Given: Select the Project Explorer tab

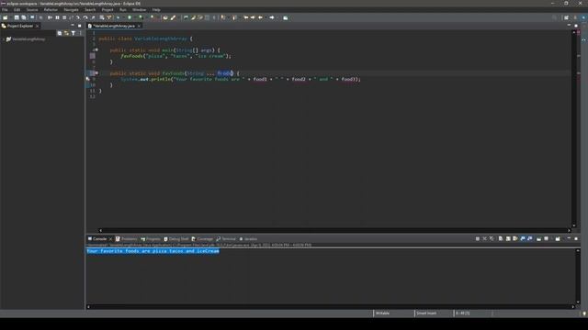Looking at the screenshot, I should pos(20,26).
